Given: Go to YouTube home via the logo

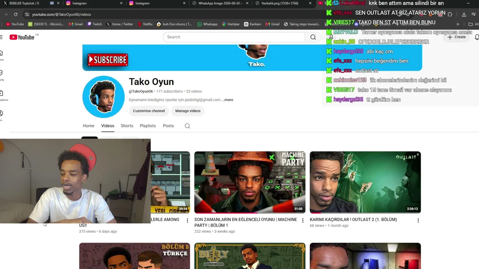Looking at the screenshot, I should 22,37.
